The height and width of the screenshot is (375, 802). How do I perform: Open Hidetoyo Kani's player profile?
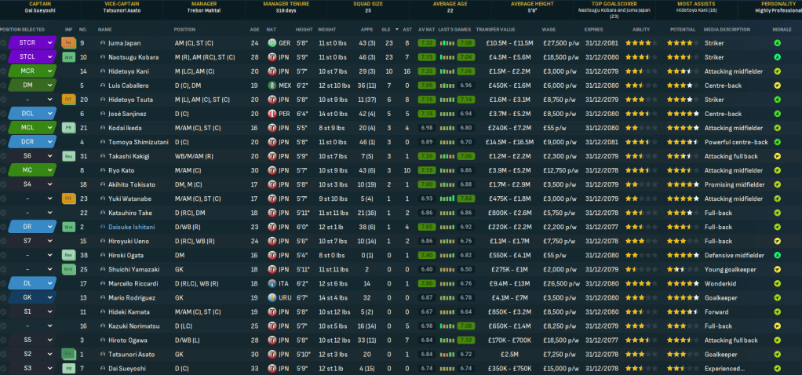(125, 71)
